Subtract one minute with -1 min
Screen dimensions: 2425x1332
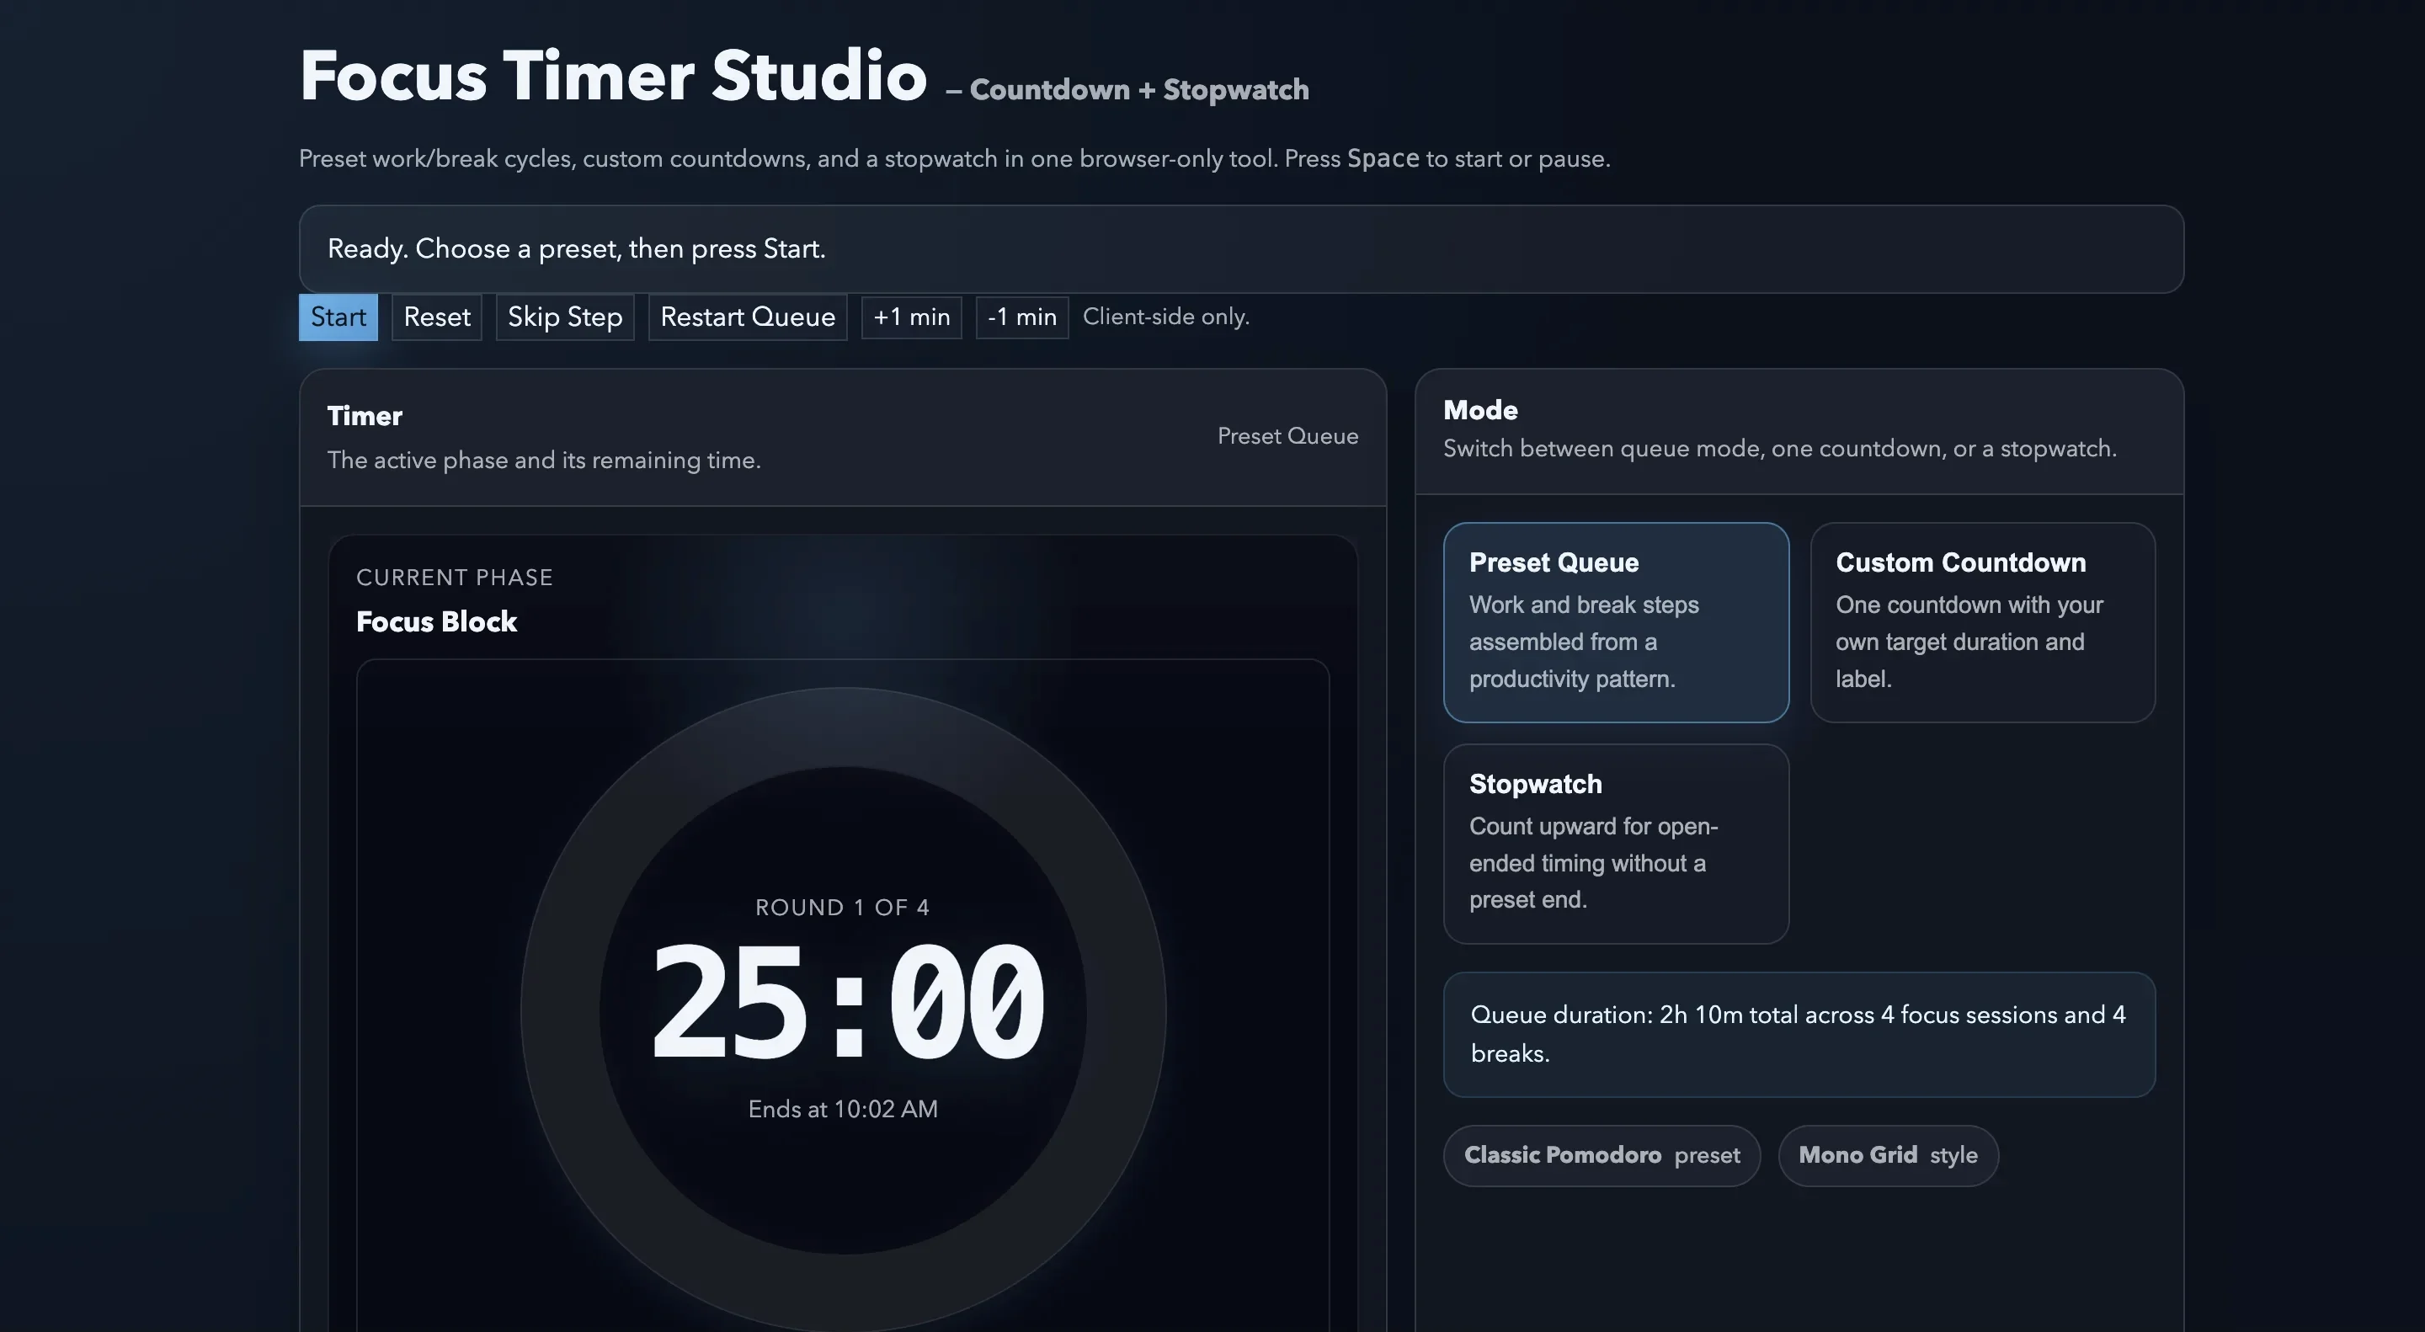pyautogui.click(x=1021, y=317)
